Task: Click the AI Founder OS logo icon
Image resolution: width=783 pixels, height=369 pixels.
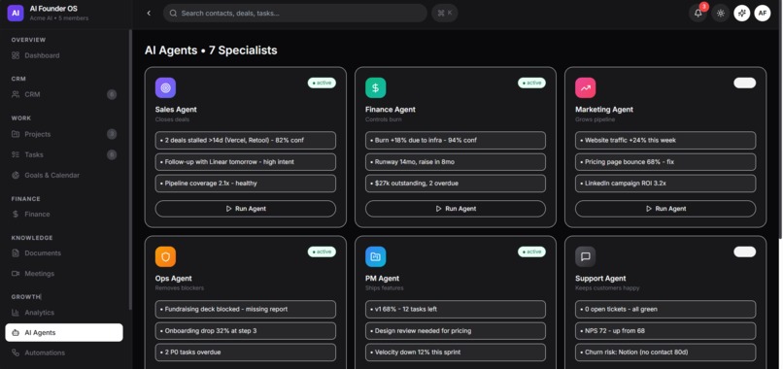Action: (16, 13)
